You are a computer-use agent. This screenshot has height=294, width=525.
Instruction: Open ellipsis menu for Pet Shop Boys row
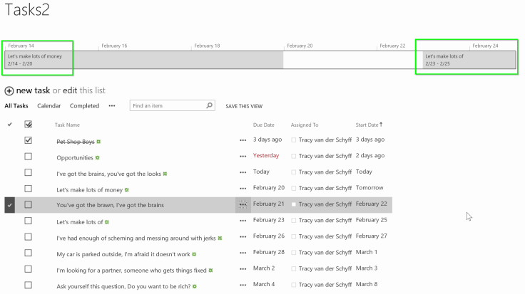(x=243, y=140)
